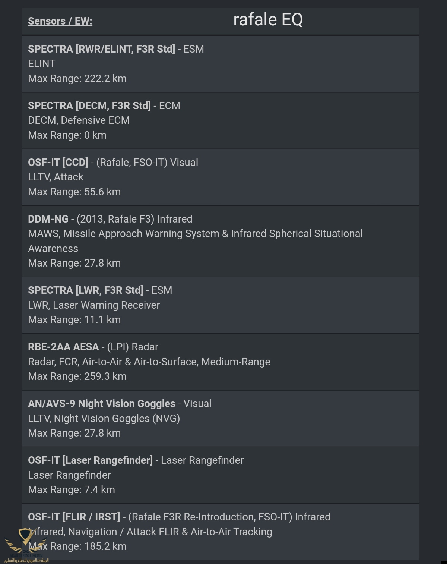
Task: Select the SPECTRA DECM sensor entry title
Action: point(89,106)
